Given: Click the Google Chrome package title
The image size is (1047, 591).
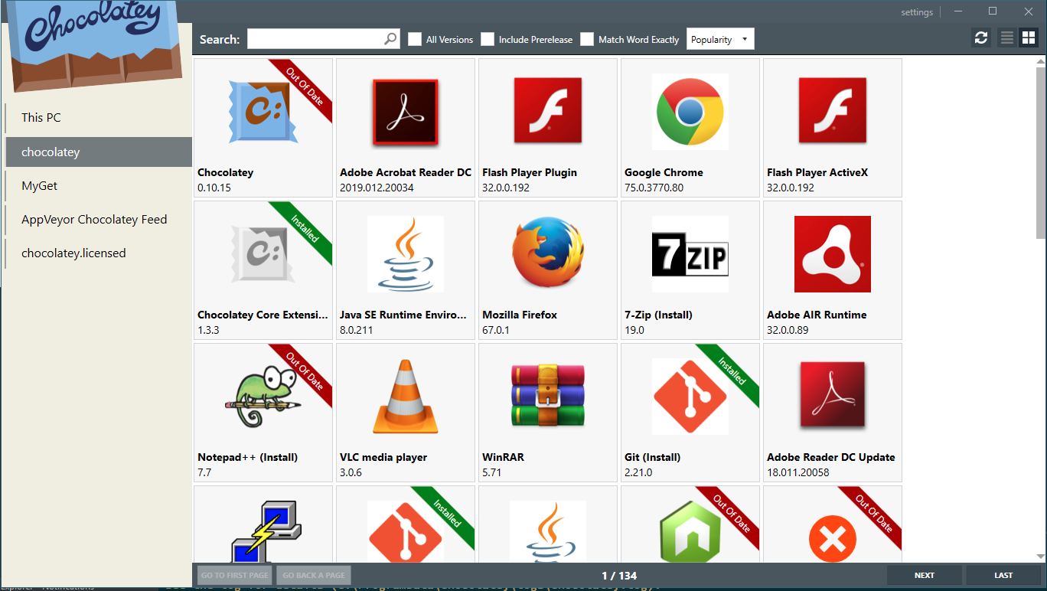Looking at the screenshot, I should pos(664,172).
